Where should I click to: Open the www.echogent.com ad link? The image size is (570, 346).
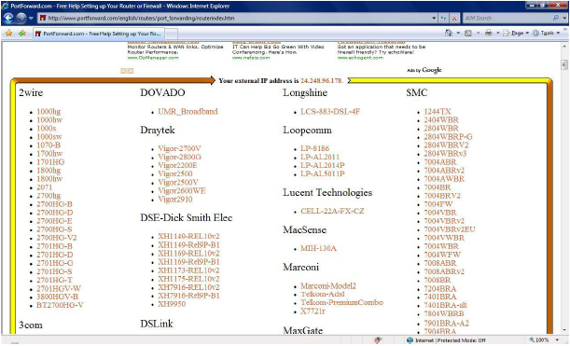(360, 58)
